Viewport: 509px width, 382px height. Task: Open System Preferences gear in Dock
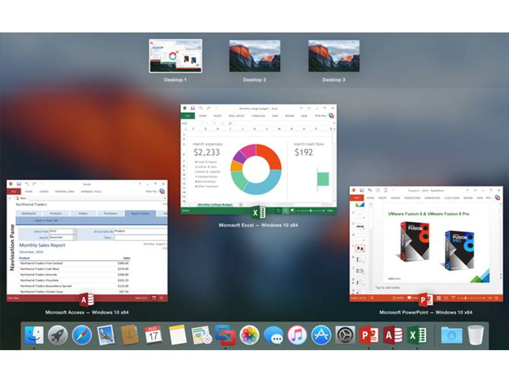[x=345, y=335]
